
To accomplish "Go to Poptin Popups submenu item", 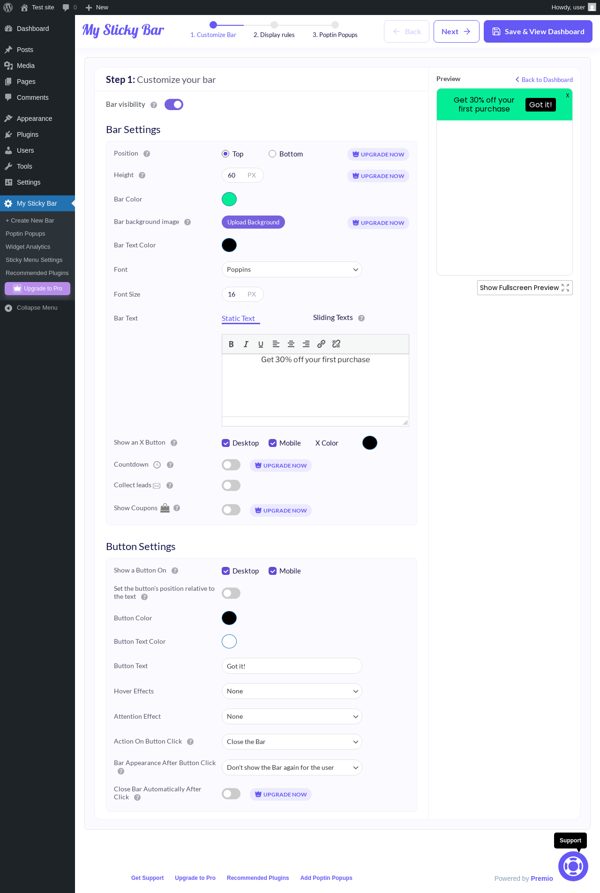I will tap(25, 234).
